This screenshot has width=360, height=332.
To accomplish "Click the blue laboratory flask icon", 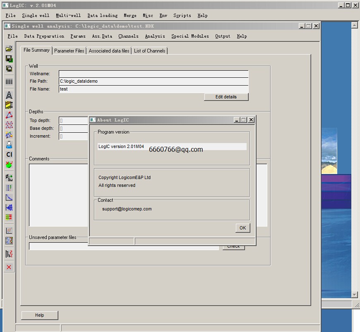I will [9, 145].
